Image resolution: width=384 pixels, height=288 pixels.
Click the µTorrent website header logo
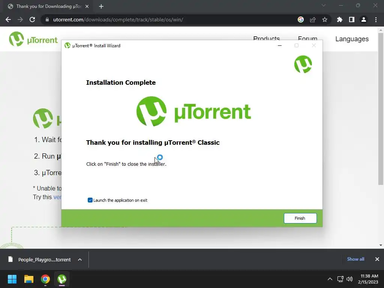point(33,39)
